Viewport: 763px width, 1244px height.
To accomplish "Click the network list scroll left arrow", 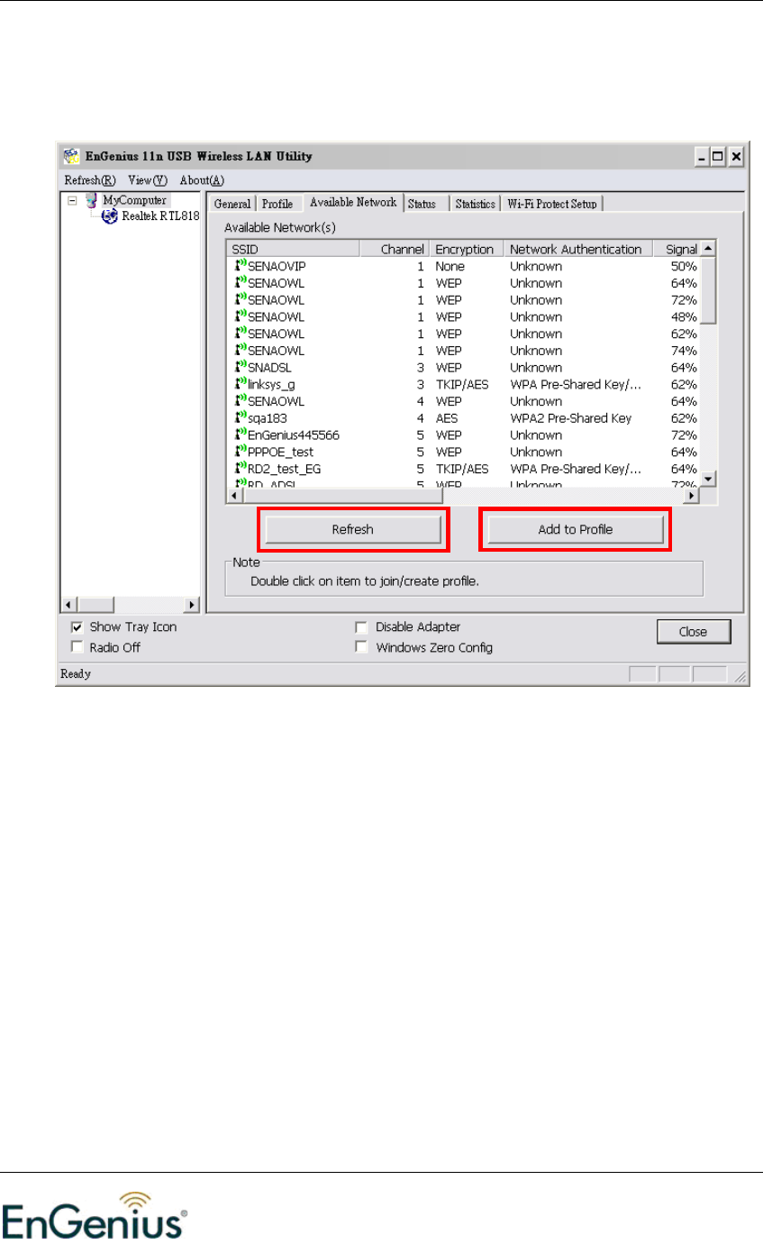I will 233,496.
